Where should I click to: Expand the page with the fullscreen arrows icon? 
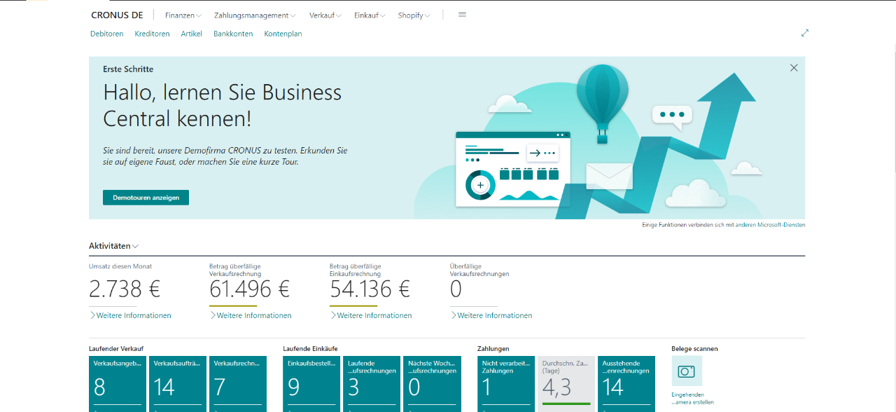pyautogui.click(x=805, y=33)
